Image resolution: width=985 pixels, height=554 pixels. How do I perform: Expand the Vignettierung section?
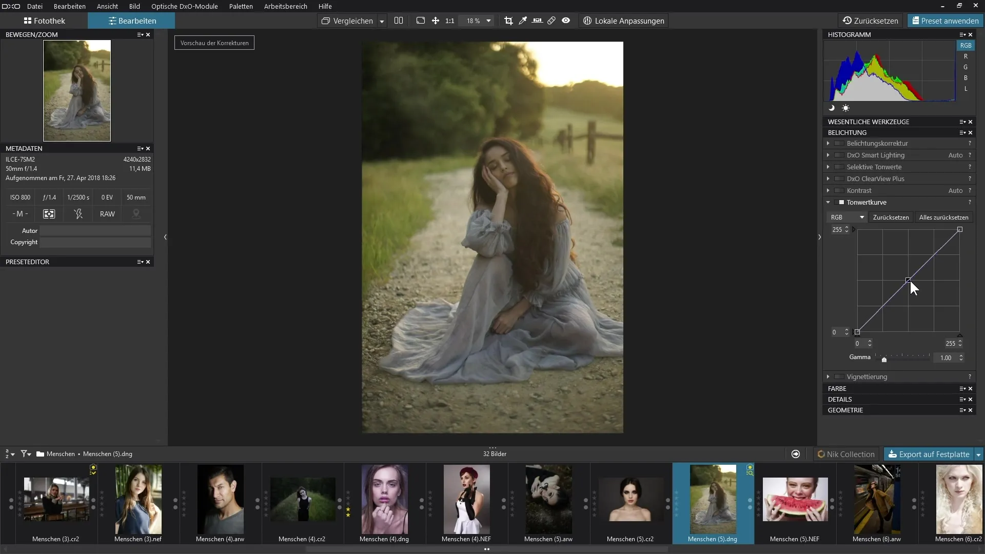828,377
